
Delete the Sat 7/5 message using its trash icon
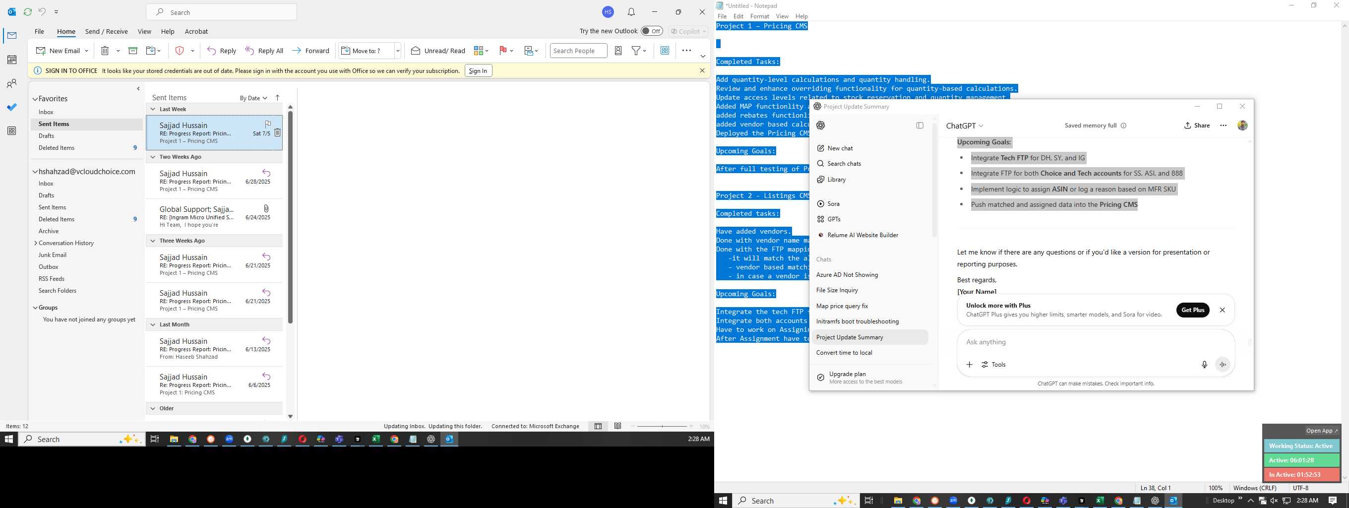pyautogui.click(x=278, y=133)
